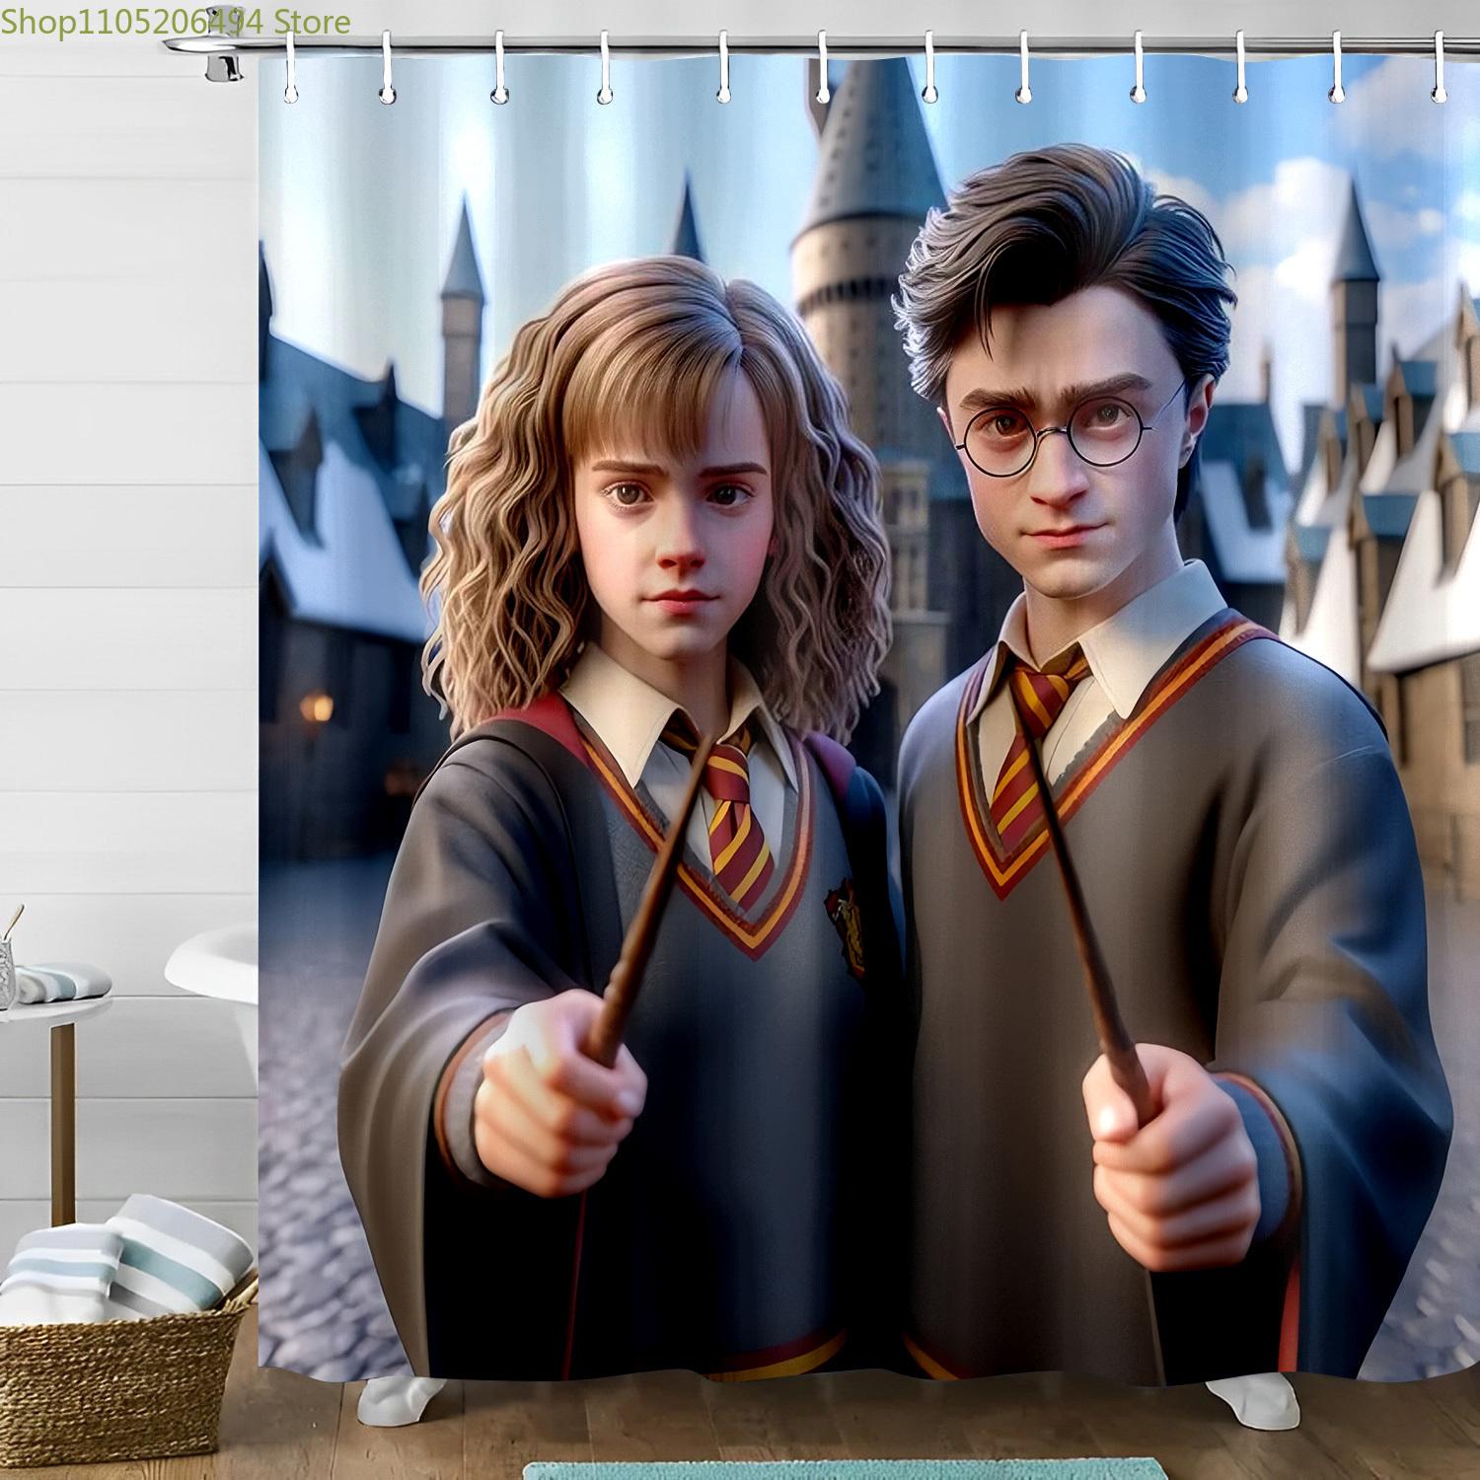
Task: Click the folded towel on side table
Action: tap(59, 981)
